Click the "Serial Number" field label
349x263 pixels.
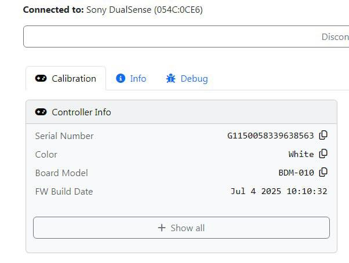tap(64, 136)
